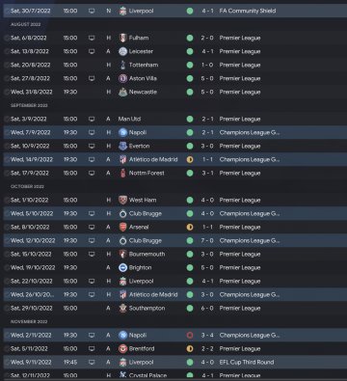Open the 3 - 4 Napoli scoreline

pos(207,335)
